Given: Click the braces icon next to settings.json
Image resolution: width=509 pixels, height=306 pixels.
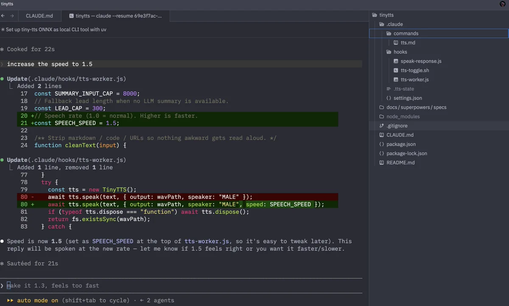Looking at the screenshot, I should pos(389,98).
